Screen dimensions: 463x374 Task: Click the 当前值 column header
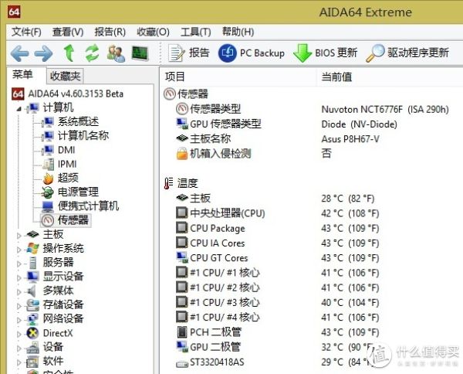(390, 76)
